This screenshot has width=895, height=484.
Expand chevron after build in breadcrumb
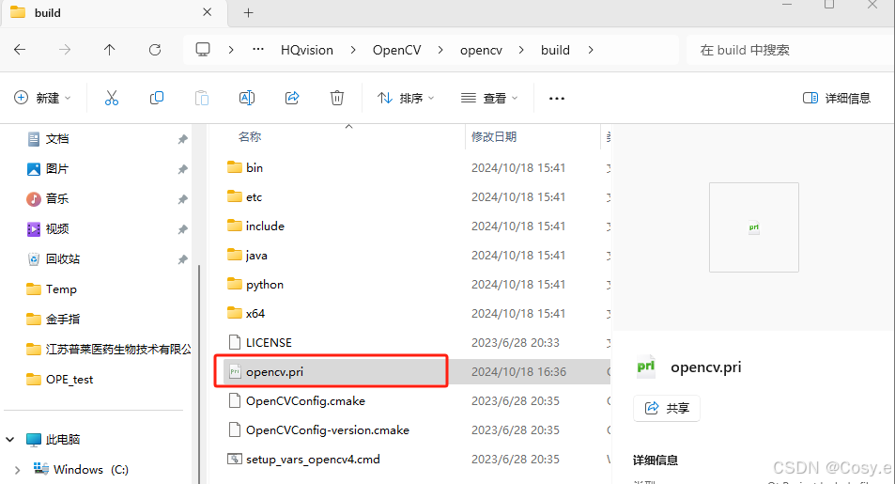(x=591, y=51)
